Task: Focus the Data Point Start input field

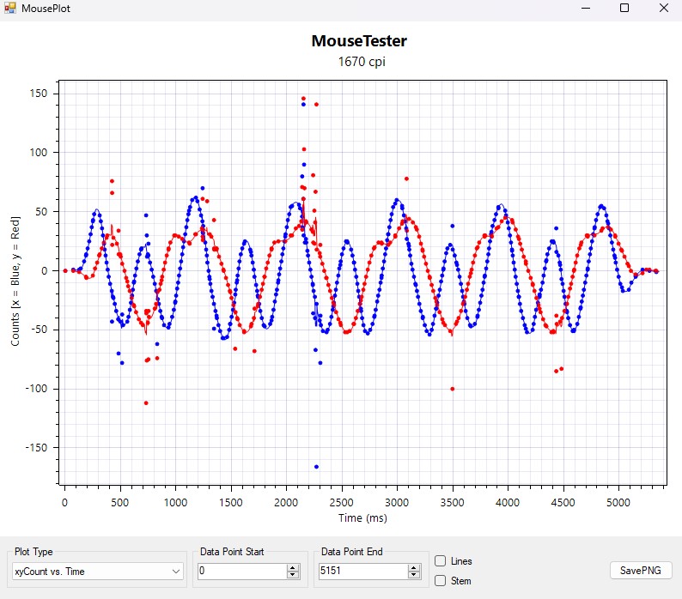Action: click(239, 571)
